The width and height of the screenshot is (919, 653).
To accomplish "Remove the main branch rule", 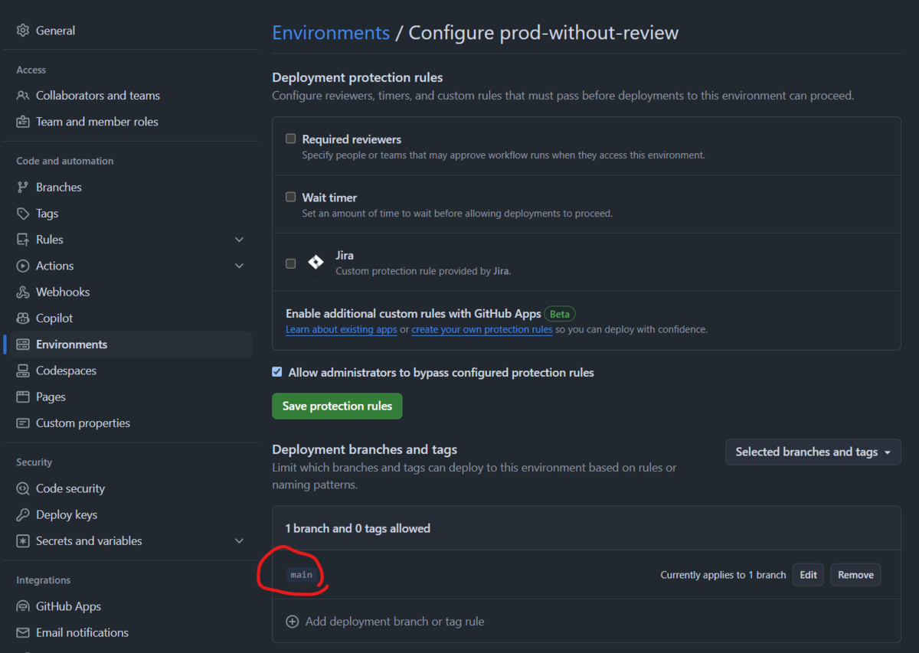I will (855, 575).
